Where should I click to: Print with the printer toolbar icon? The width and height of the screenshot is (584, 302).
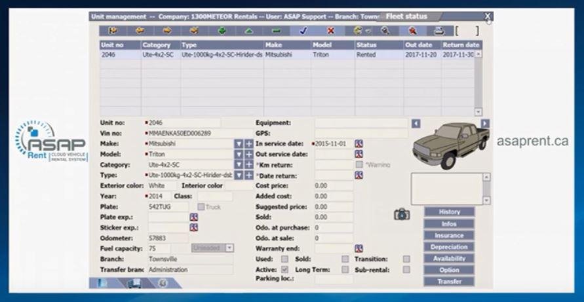[440, 31]
